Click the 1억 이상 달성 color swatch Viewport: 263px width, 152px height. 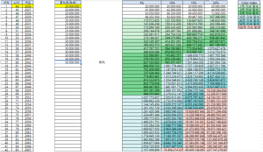pos(249,6)
